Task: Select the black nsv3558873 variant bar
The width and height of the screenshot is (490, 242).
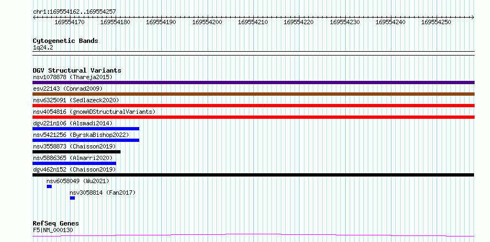Action: click(x=77, y=152)
